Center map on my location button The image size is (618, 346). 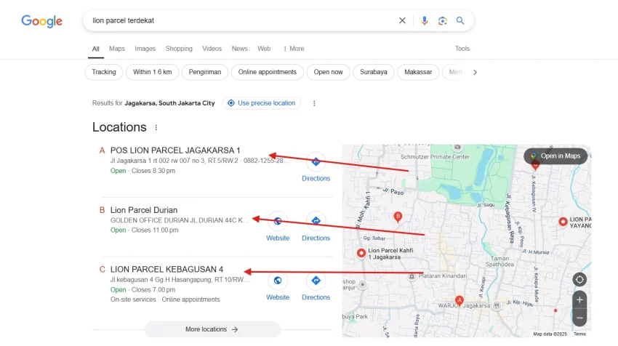coord(579,280)
